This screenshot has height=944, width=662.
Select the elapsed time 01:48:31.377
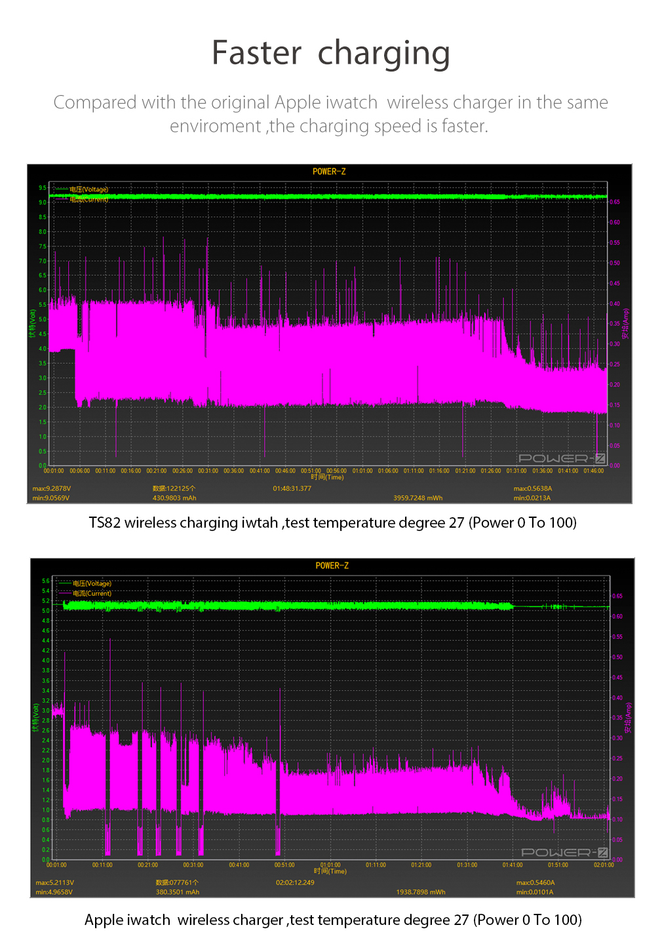click(292, 488)
